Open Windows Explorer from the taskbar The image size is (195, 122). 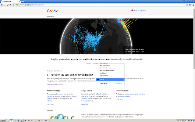point(8,120)
